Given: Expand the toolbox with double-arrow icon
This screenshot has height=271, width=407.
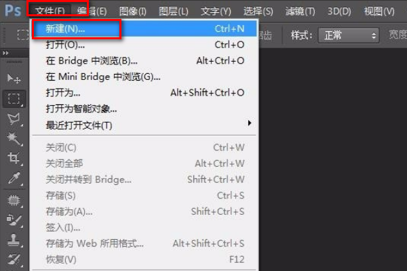Looking at the screenshot, I should [5, 53].
